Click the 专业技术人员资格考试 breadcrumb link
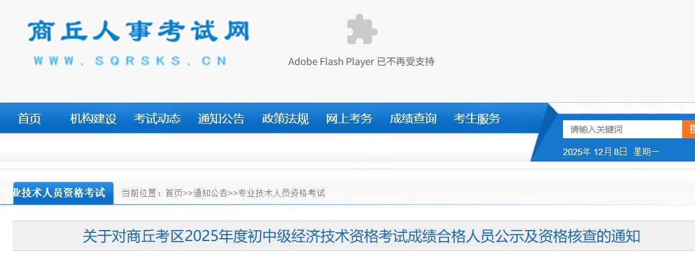The width and height of the screenshot is (695, 255). tap(281, 193)
